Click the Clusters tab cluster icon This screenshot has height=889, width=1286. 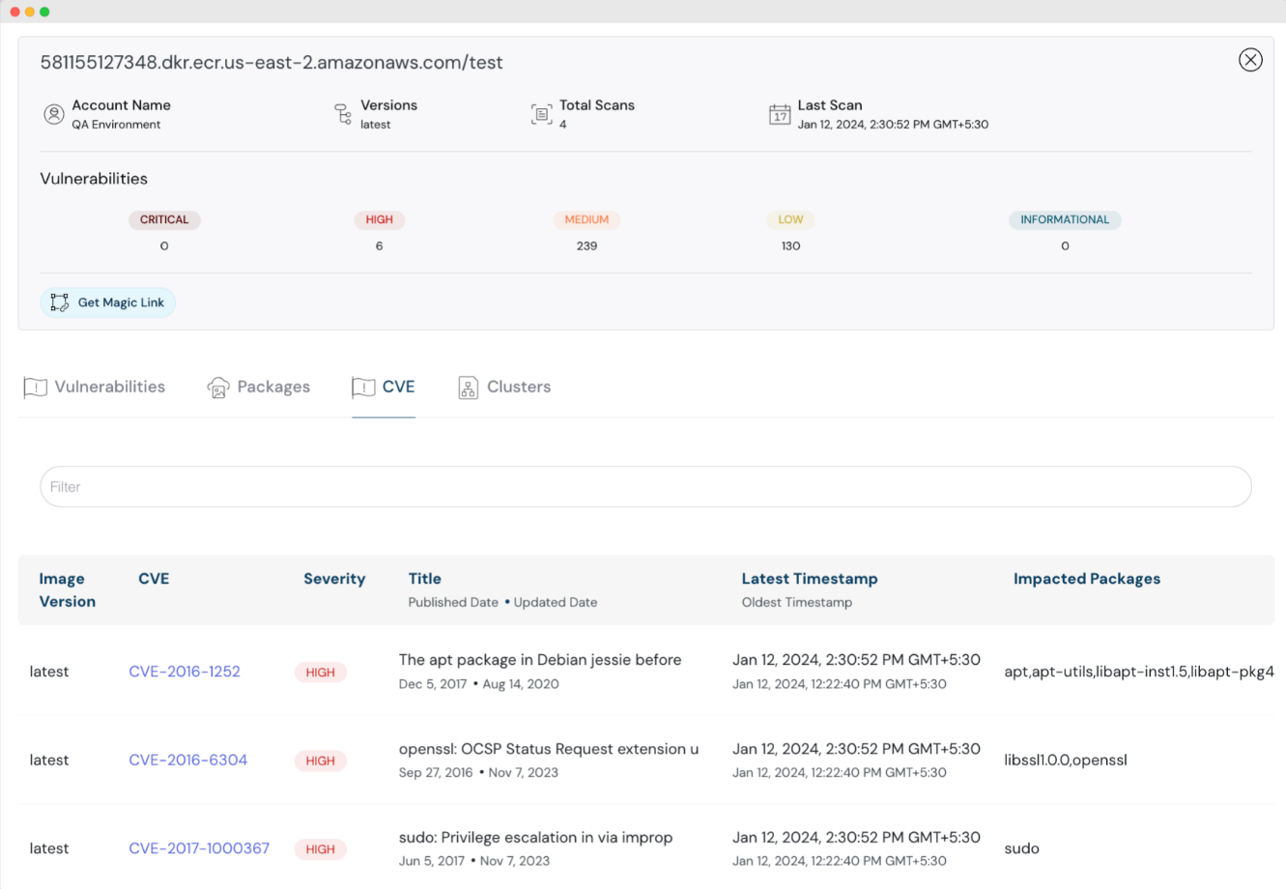467,387
